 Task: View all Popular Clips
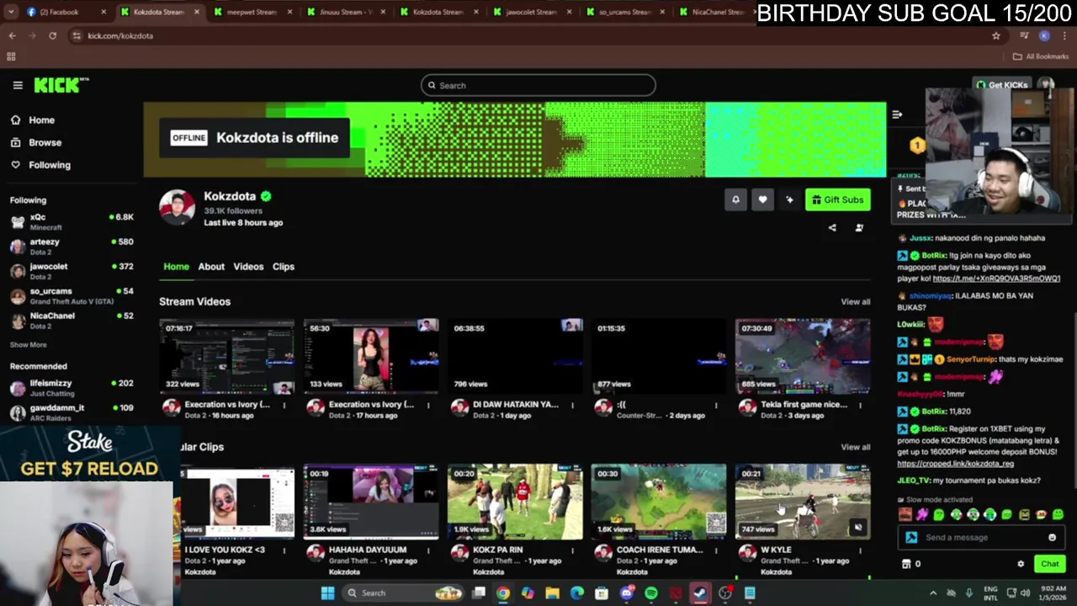(855, 447)
